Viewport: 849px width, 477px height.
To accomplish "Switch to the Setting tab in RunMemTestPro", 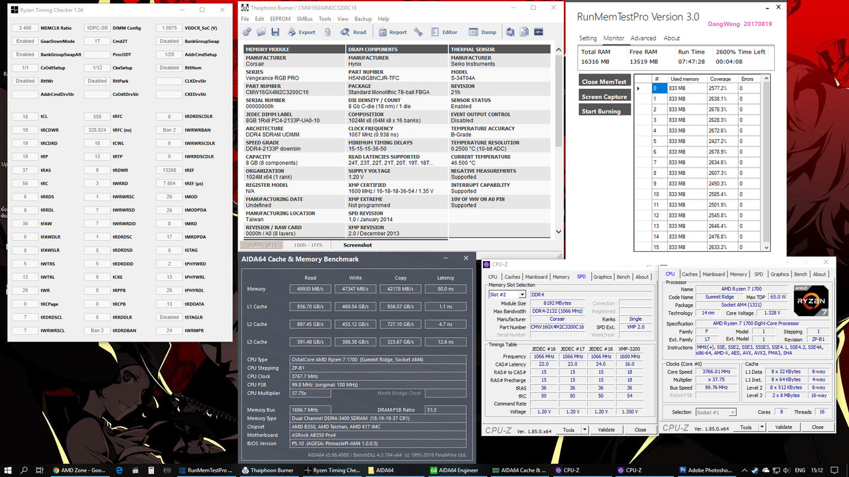I will point(588,38).
